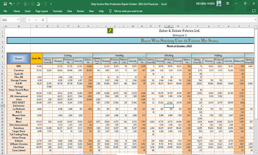Click the 'Month of October -2022' text

(x=179, y=46)
